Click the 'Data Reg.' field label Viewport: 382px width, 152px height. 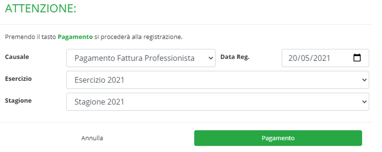(235, 57)
